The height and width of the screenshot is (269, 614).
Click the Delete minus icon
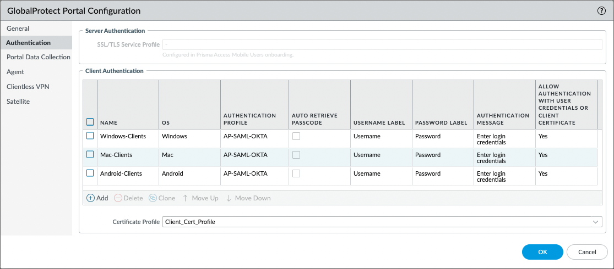tap(118, 198)
